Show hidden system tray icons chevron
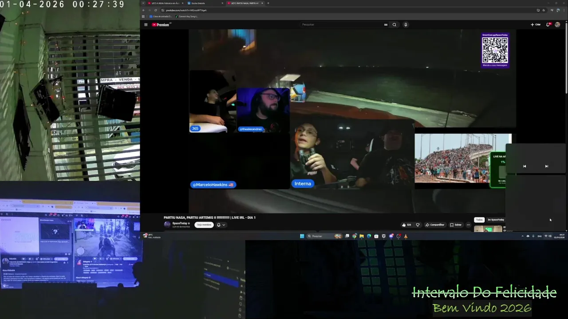Screen dimensions: 568x319 [522, 236]
